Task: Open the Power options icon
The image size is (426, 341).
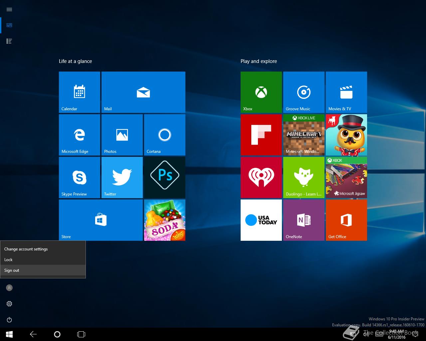Action: pyautogui.click(x=9, y=320)
